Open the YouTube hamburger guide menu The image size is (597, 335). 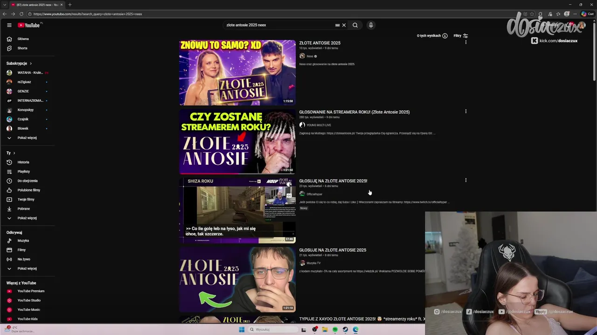[9, 25]
